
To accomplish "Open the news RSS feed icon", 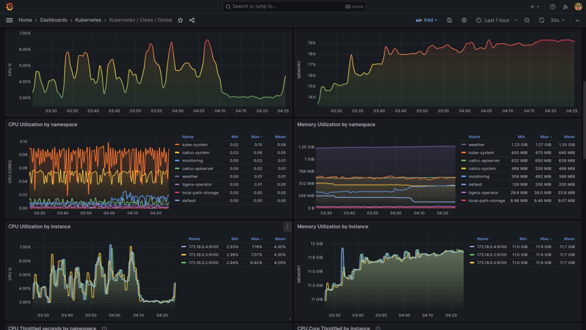I will pos(565,6).
